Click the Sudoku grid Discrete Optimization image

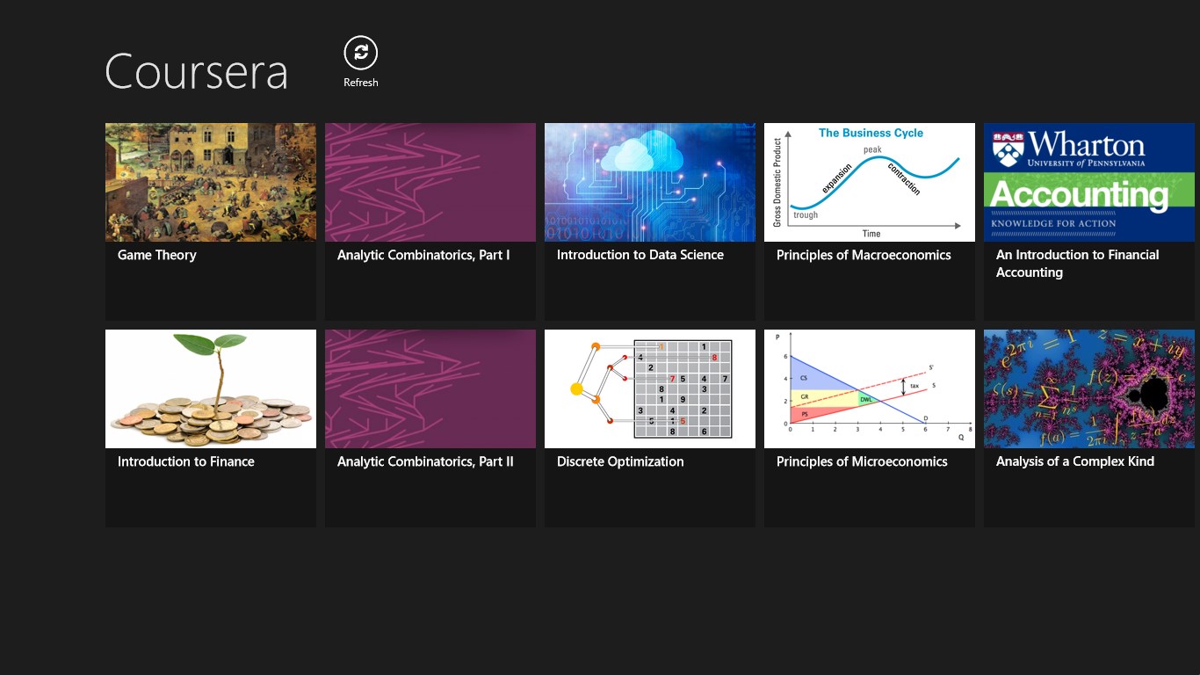649,388
